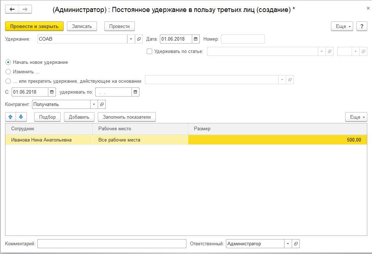Open the Удержание СОАВ item form

tap(139, 39)
